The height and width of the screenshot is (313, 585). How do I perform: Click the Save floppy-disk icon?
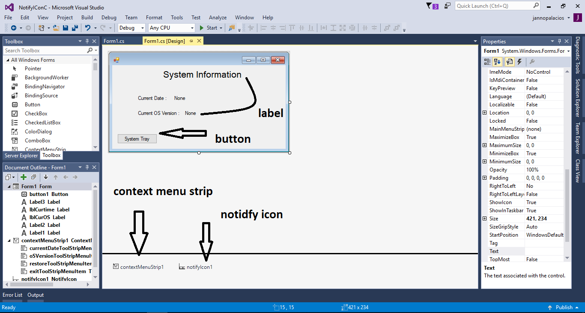66,28
